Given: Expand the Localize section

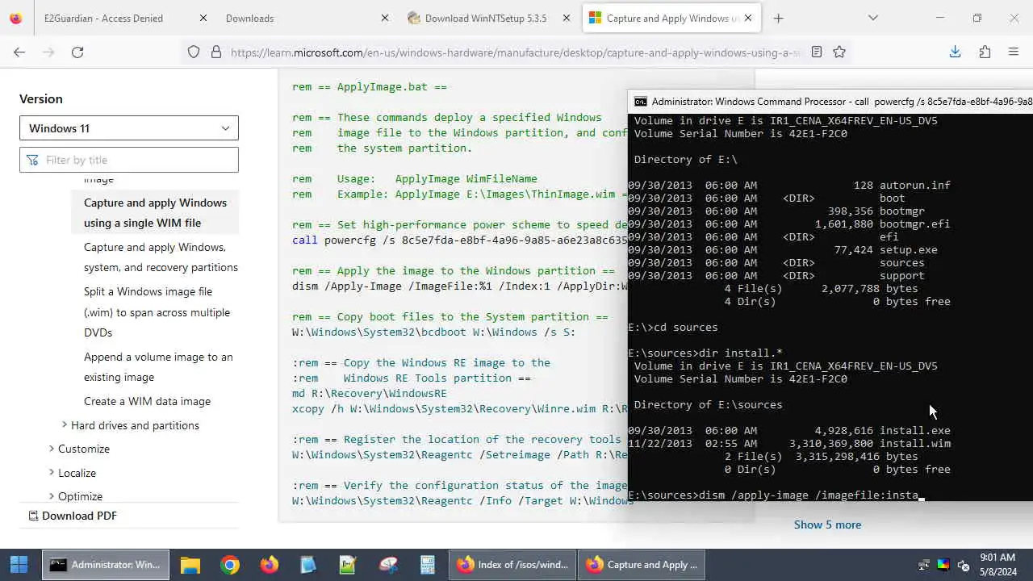Looking at the screenshot, I should click(52, 473).
